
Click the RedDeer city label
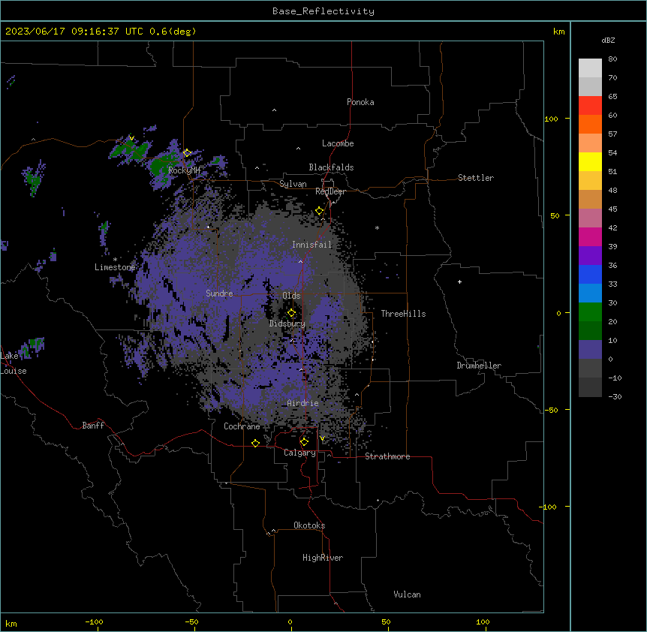point(330,191)
